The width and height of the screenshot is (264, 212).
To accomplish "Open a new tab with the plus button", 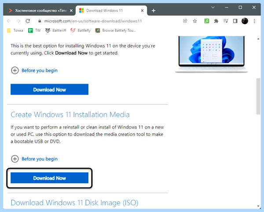I will [x=154, y=11].
